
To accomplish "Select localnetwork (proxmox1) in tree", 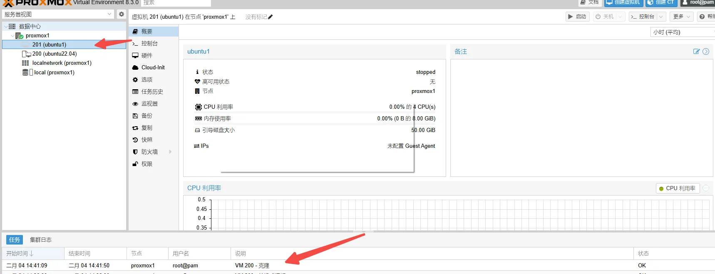I will (x=64, y=63).
